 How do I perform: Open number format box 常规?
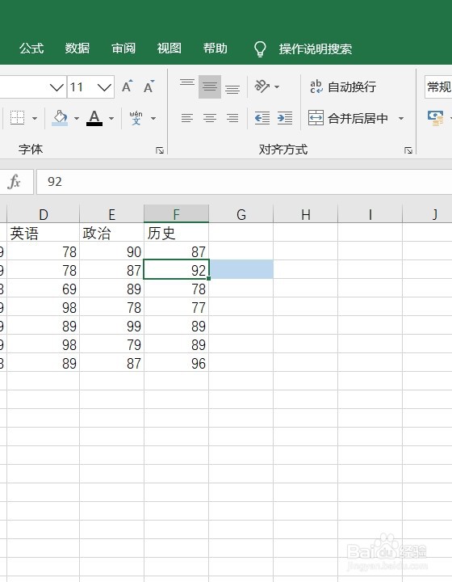pyautogui.click(x=438, y=87)
